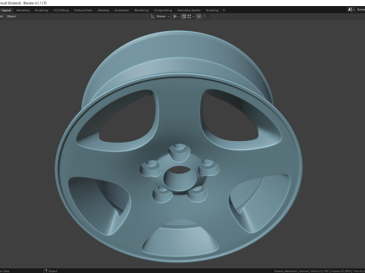Switch to the Compositing workspace tab
Screen dimensions: 365x273
(x=163, y=11)
